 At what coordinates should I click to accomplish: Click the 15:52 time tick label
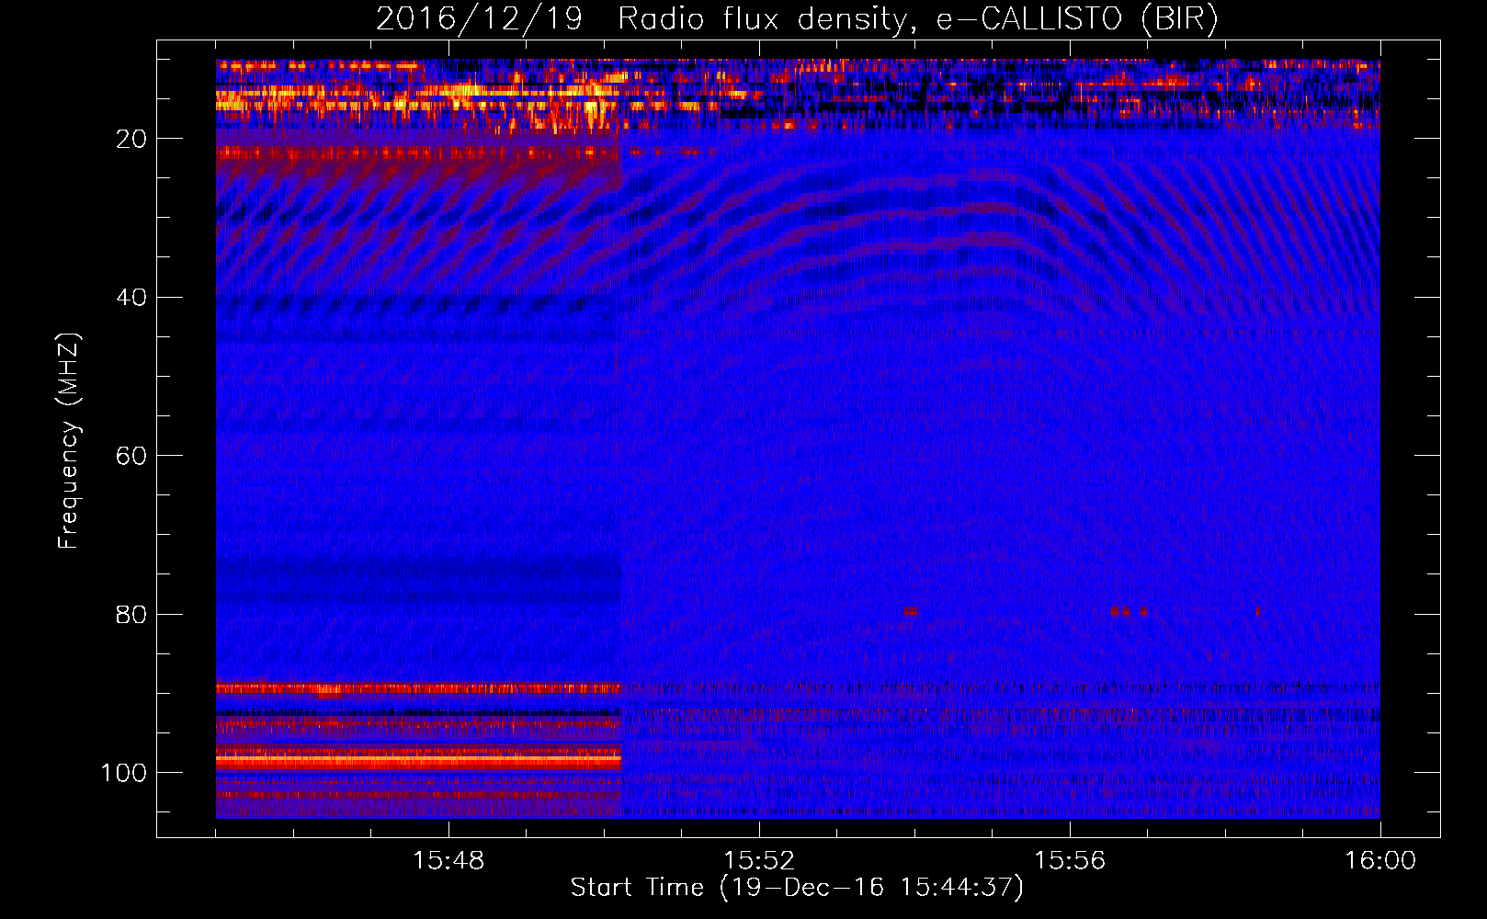(x=759, y=861)
